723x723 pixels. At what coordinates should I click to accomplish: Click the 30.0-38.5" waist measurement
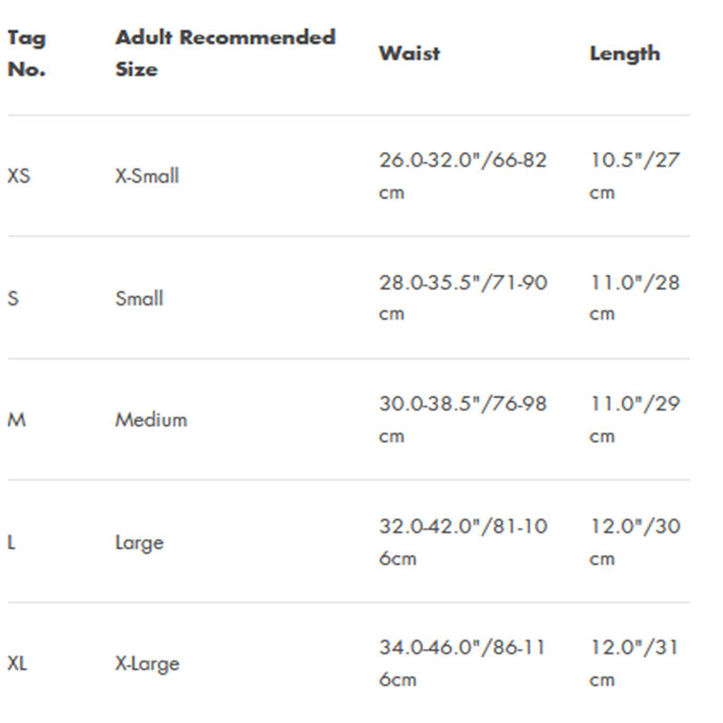[x=463, y=419]
